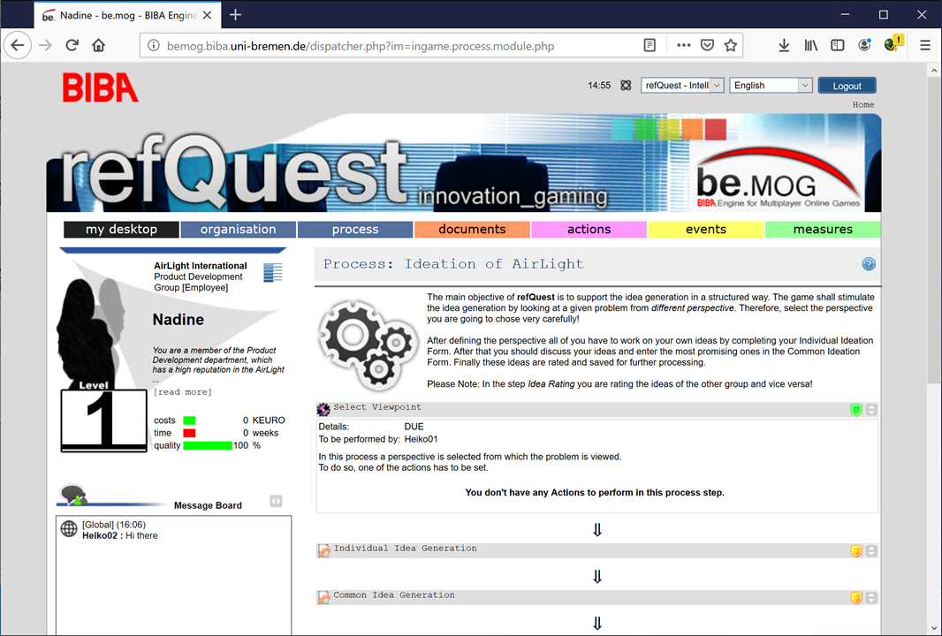Go to the browser home page
Image resolution: width=942 pixels, height=636 pixels.
tap(98, 46)
